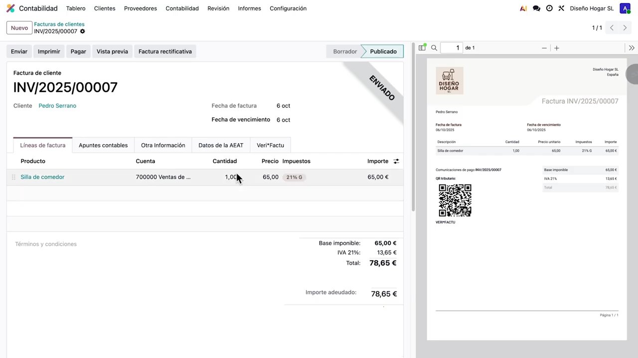Image resolution: width=638 pixels, height=358 pixels.
Task: Open the activities clock icon
Action: point(549,8)
